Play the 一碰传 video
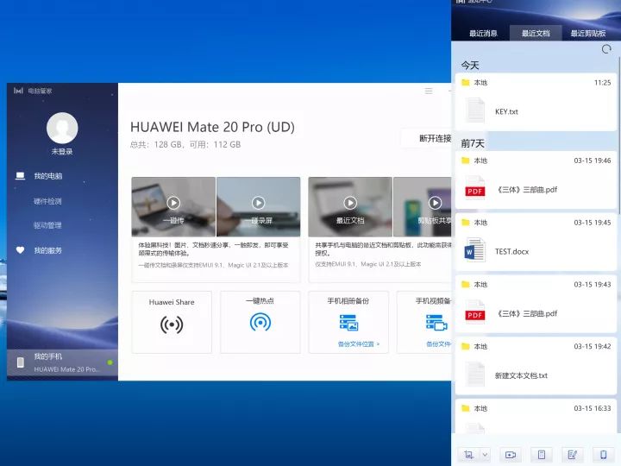Screen dimensions: 621x466 coord(173,203)
